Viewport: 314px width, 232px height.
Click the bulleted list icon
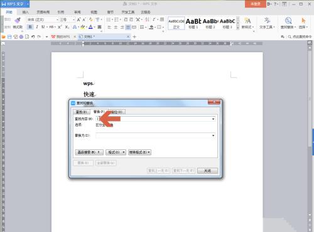pos(109,19)
